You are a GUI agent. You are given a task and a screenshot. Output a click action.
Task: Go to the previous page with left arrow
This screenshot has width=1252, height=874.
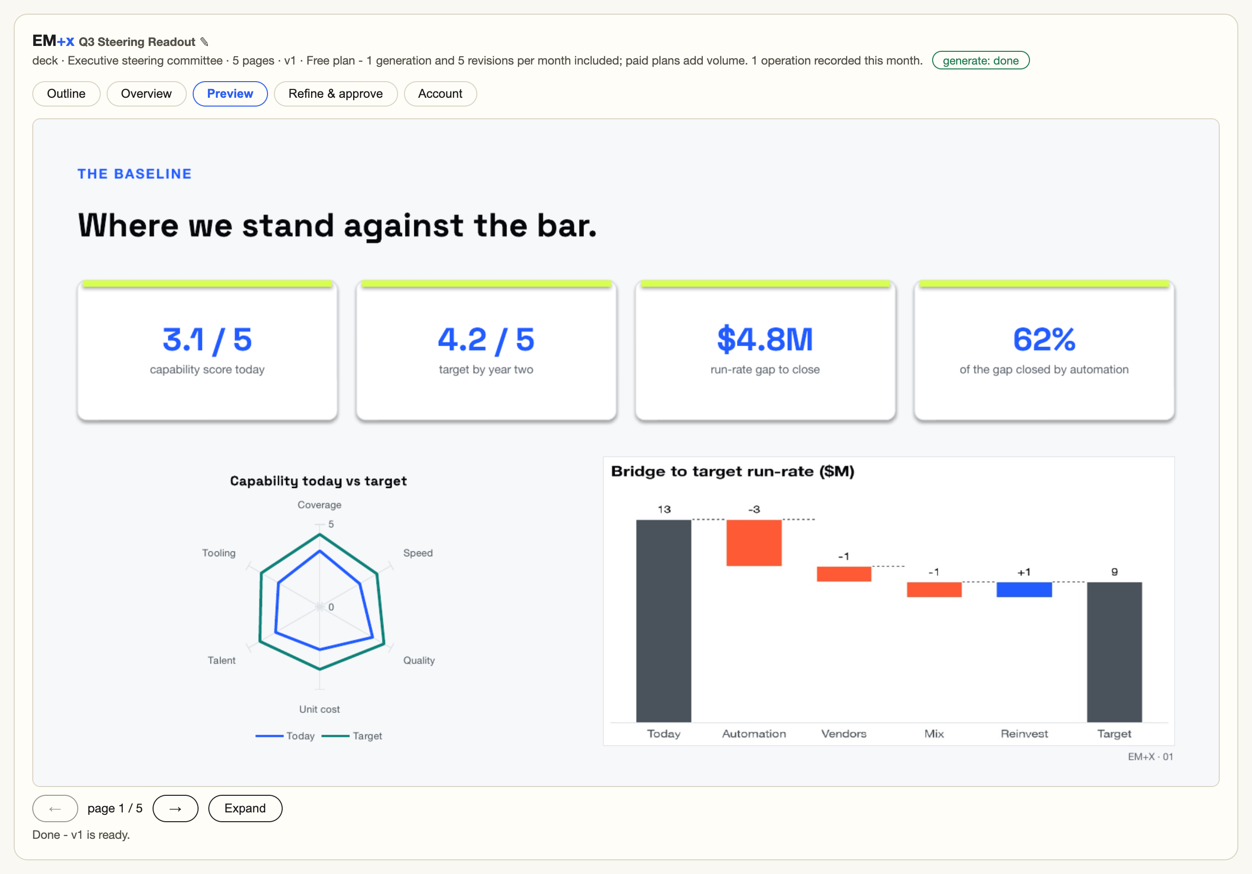coord(55,808)
